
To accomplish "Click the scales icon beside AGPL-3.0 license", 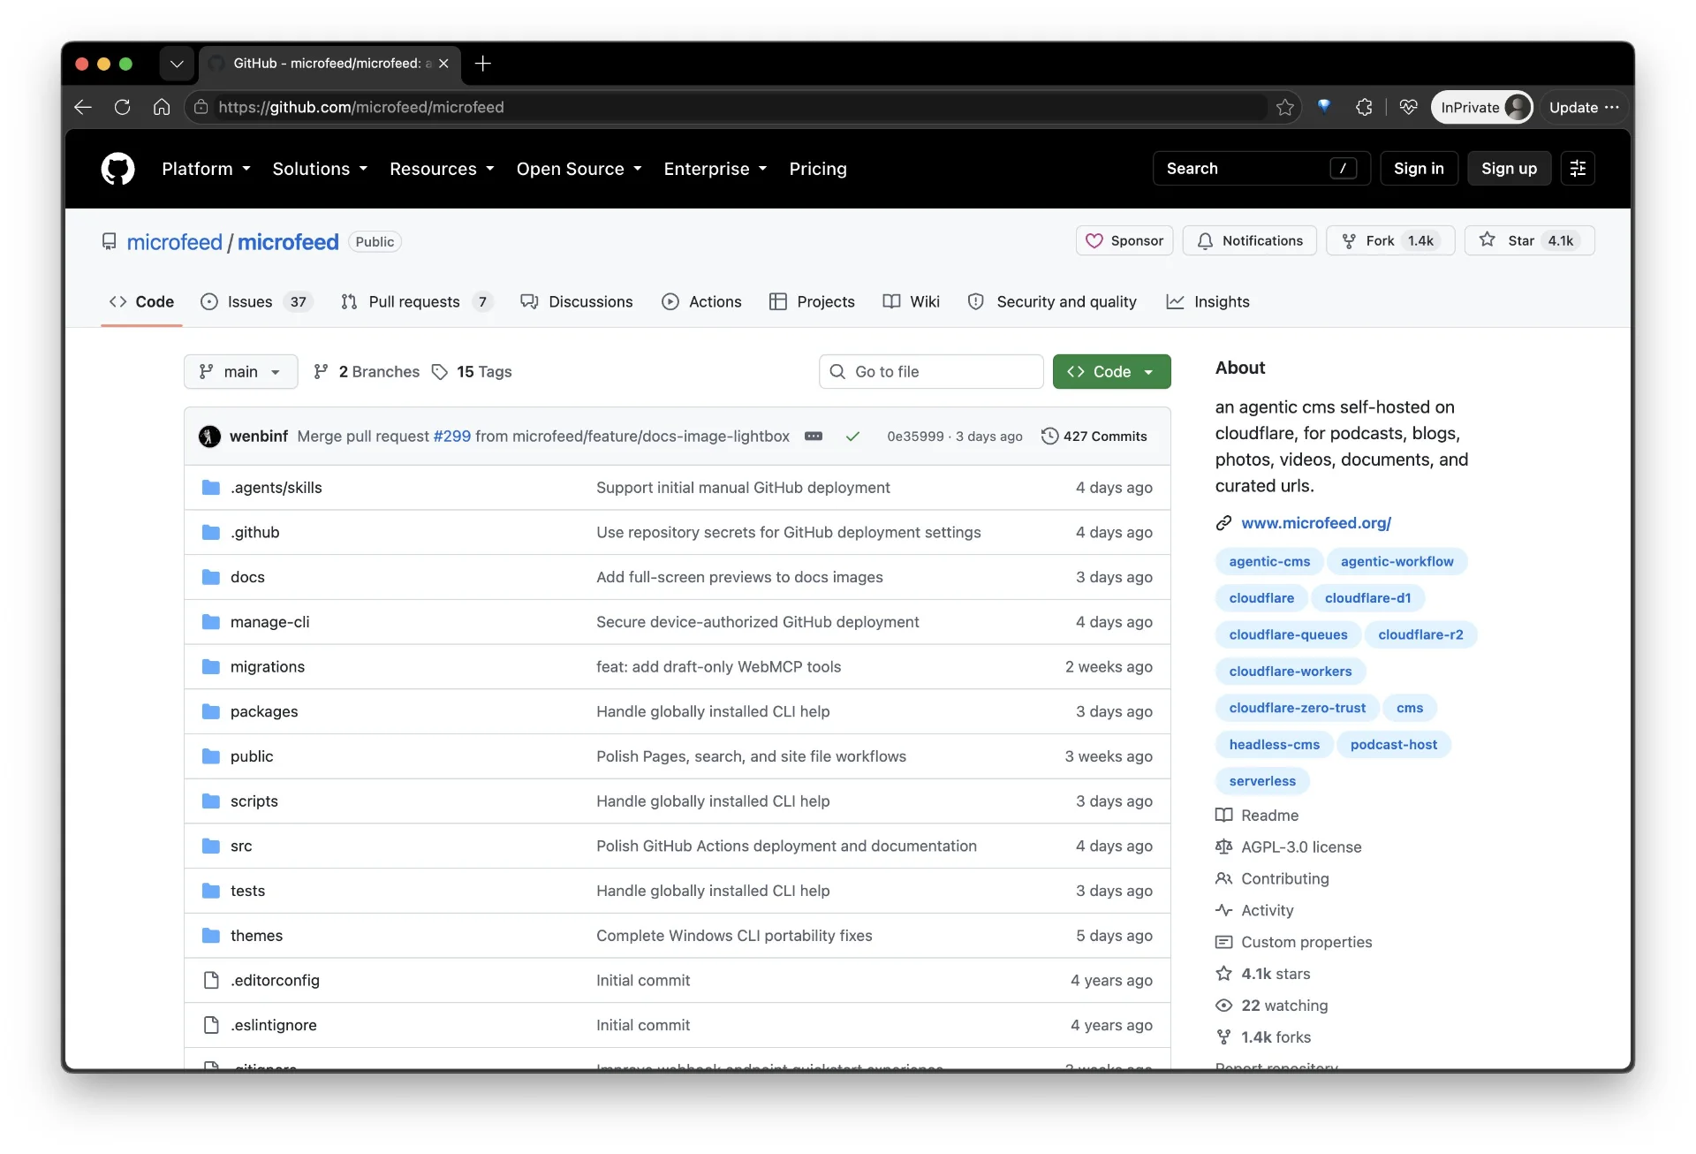I will (1223, 847).
